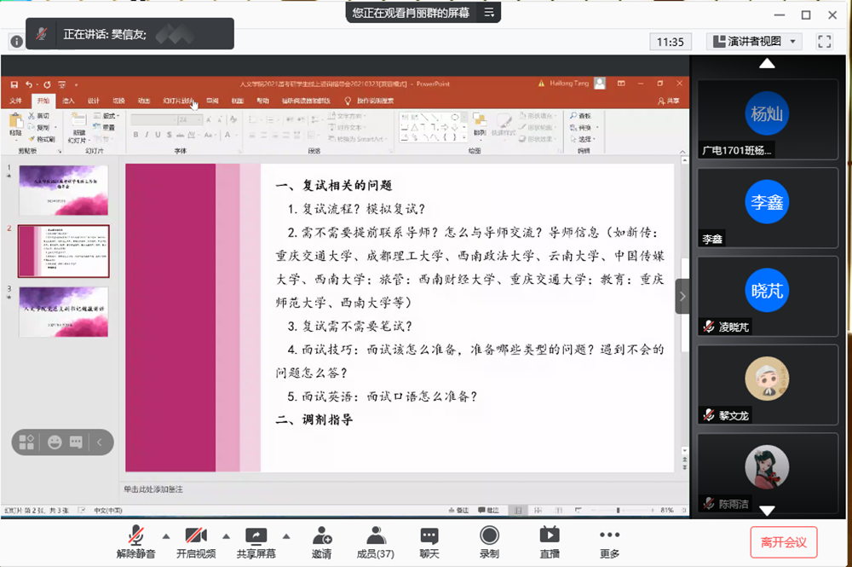Click the 离开会议 leave meeting button
The width and height of the screenshot is (852, 567).
click(x=783, y=541)
